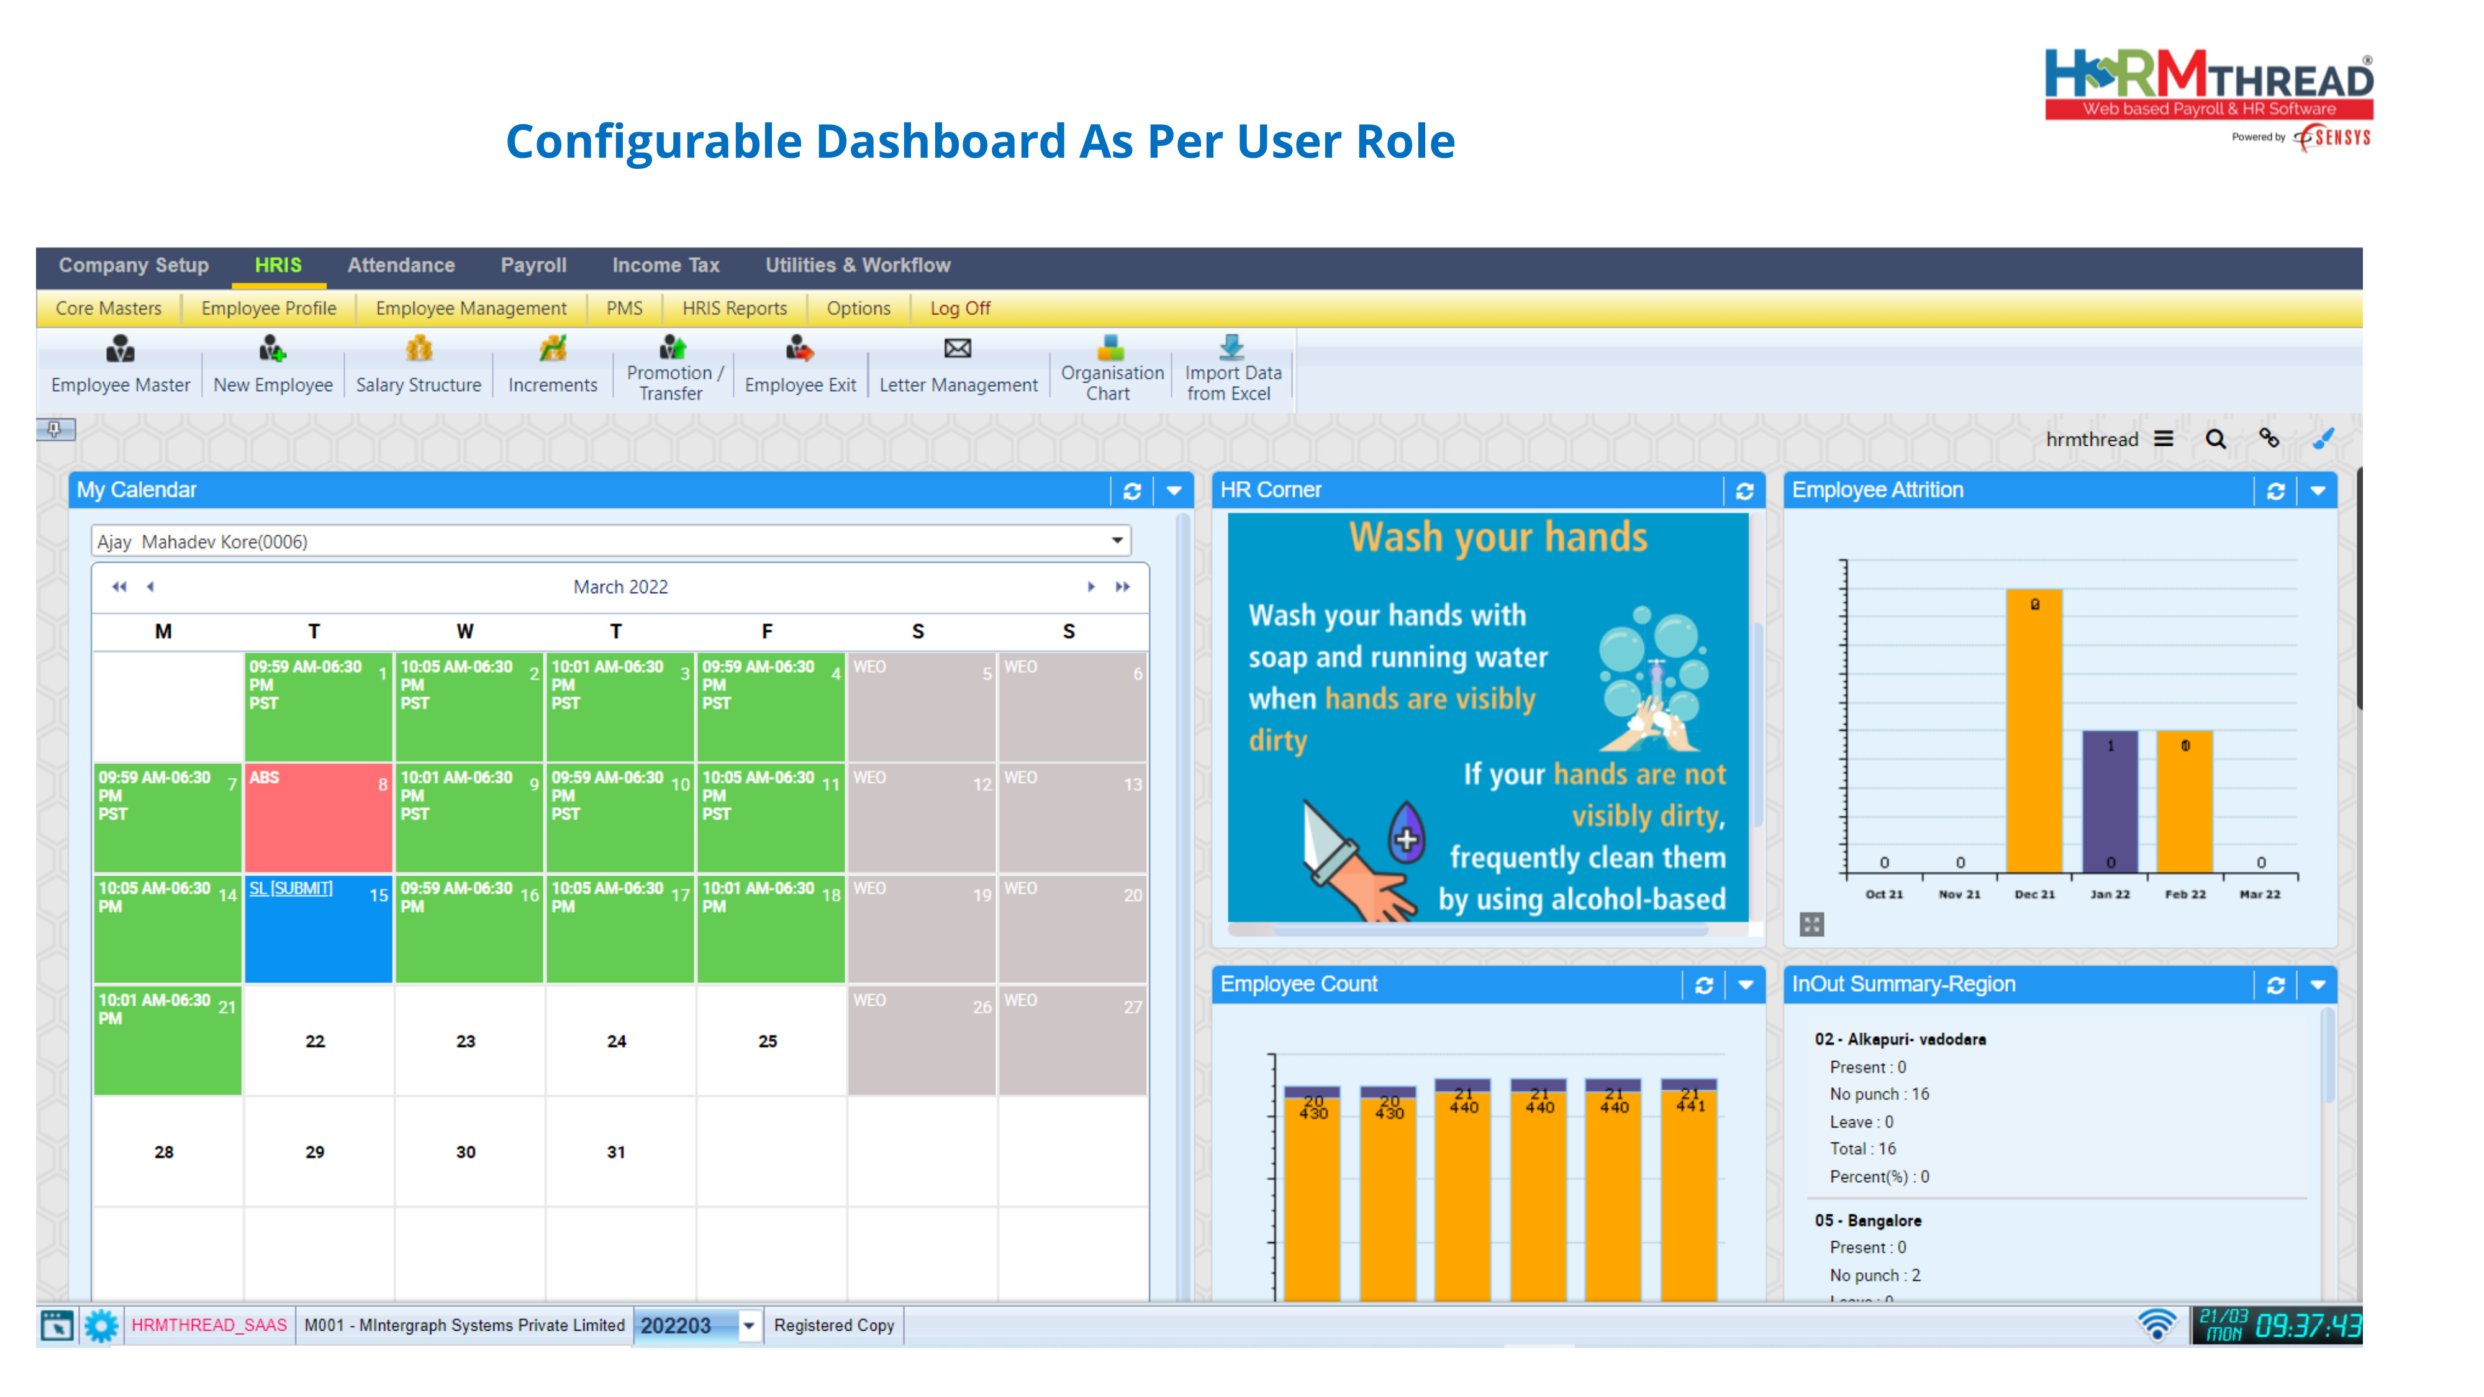The image size is (2484, 1397).
Task: Open the employee name dropdown
Action: (x=1117, y=541)
